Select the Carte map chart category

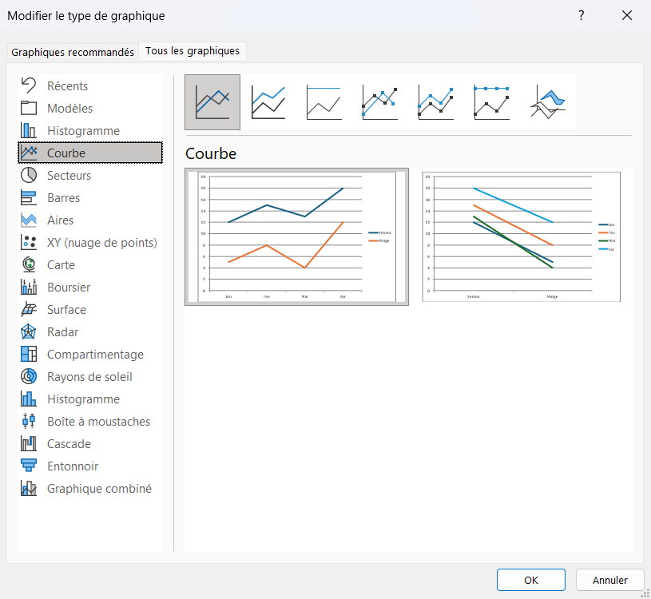coord(90,265)
